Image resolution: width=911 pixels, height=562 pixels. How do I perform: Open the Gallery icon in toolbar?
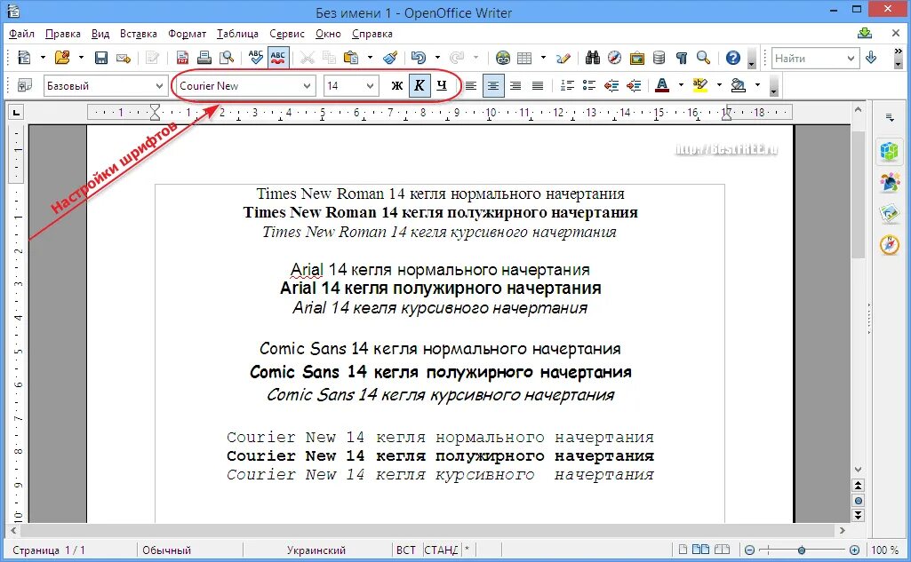pos(636,58)
